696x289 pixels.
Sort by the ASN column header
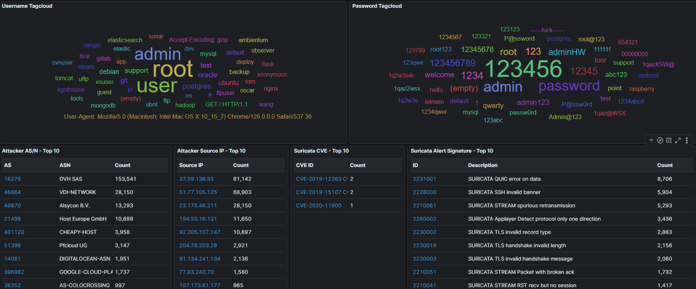65,165
